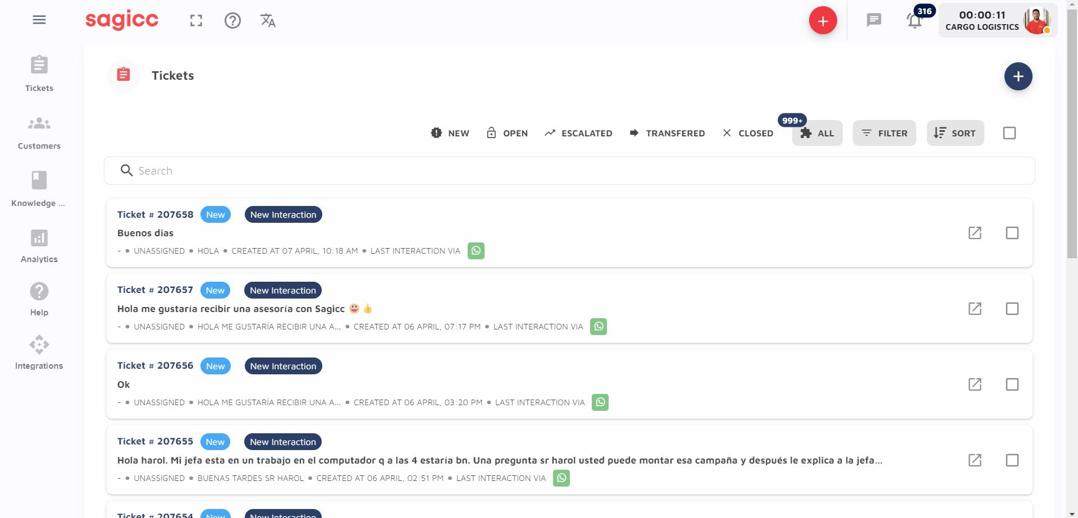Click the help question mark in header
Image resolution: width=1078 pixels, height=518 pixels.
pyautogui.click(x=232, y=21)
